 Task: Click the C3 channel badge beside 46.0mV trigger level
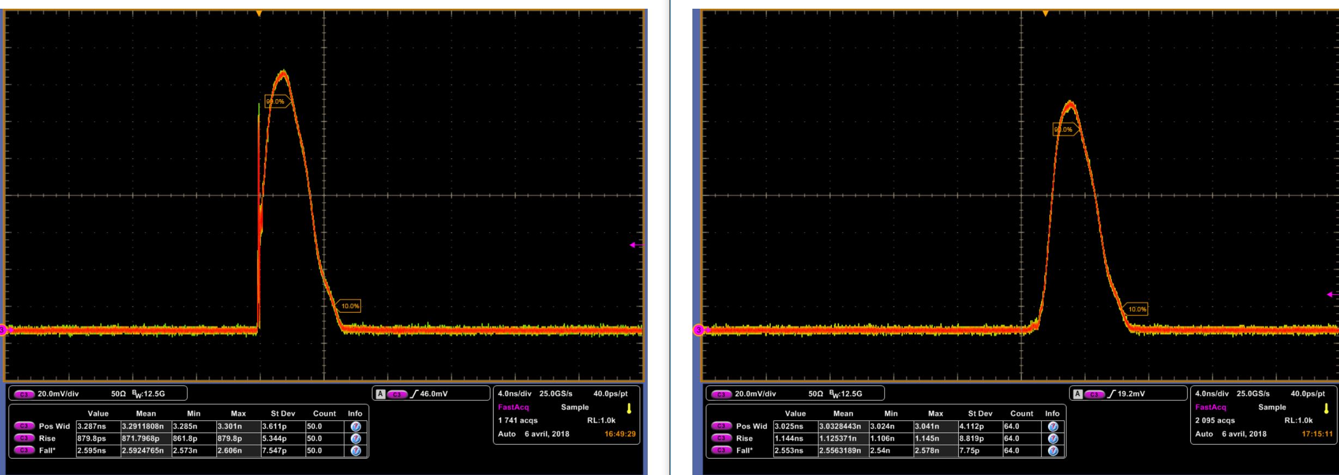pyautogui.click(x=397, y=394)
